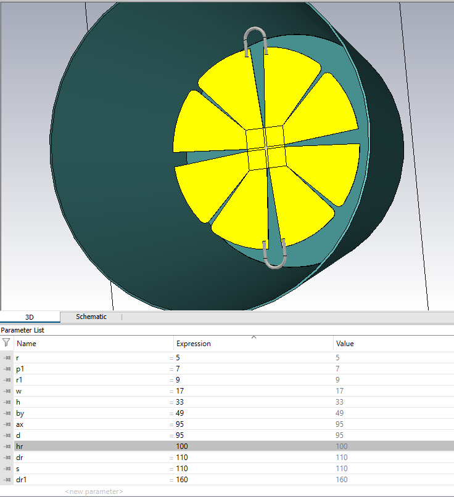The width and height of the screenshot is (454, 497).
Task: Select the pin icon of parameter h
Action: [7, 402]
